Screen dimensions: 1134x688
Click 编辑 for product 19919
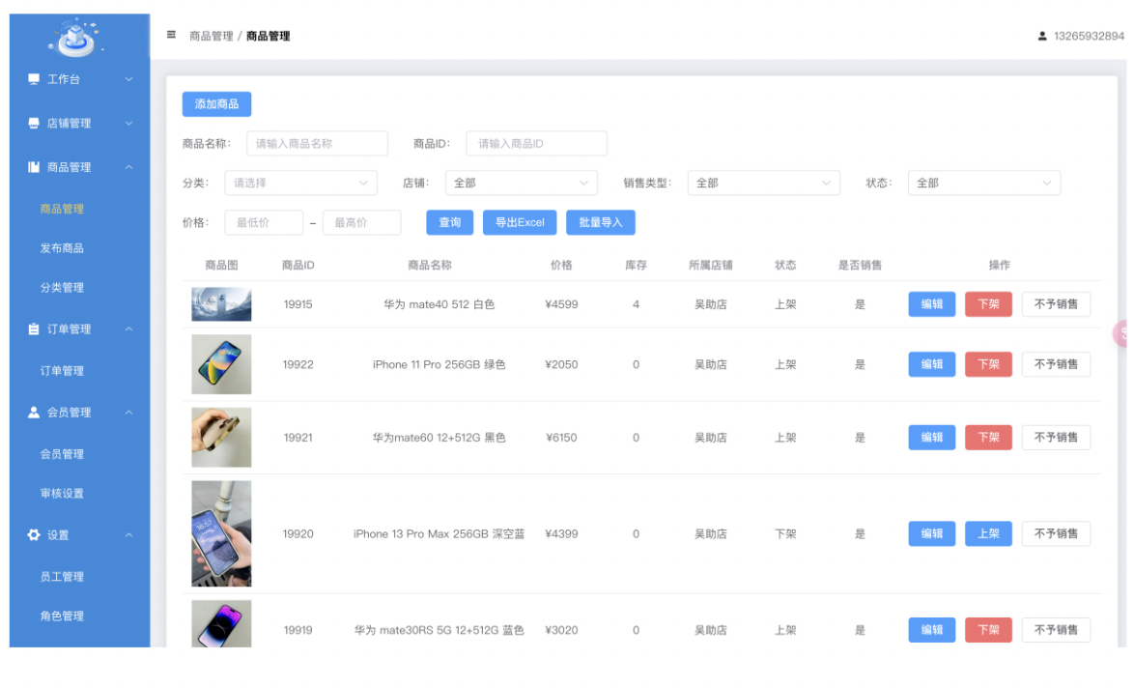(x=932, y=629)
